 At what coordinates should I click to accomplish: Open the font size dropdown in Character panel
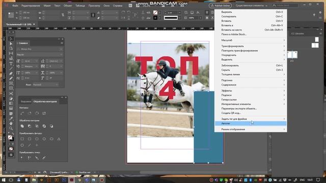pos(36,61)
